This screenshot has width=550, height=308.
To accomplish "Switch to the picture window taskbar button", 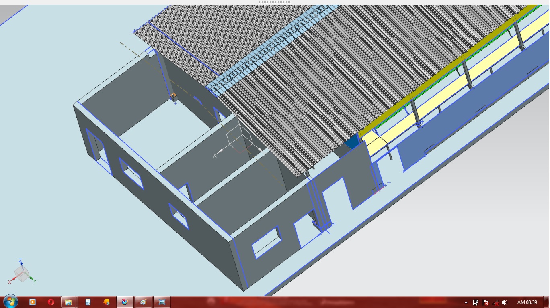I will pyautogui.click(x=162, y=302).
